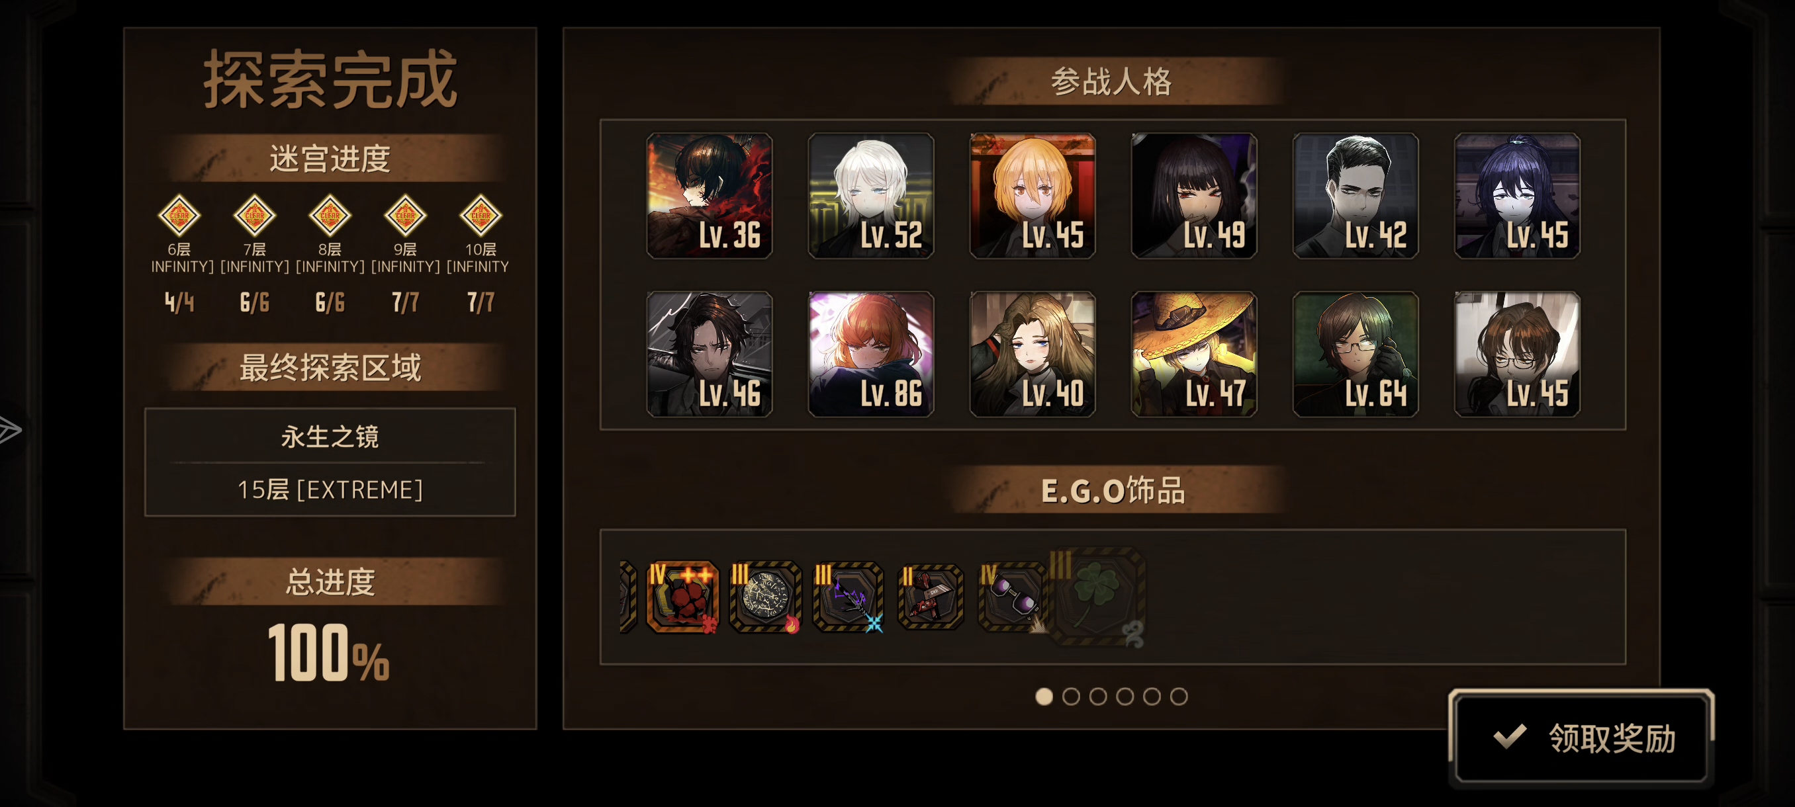
Task: Click the 永生之镜 final area box
Action: pos(330,462)
